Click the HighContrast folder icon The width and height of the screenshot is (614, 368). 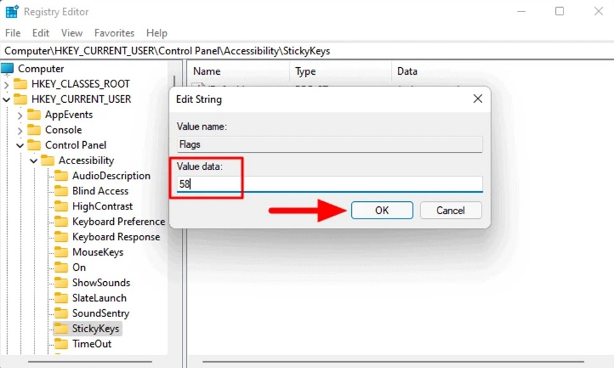click(x=61, y=206)
